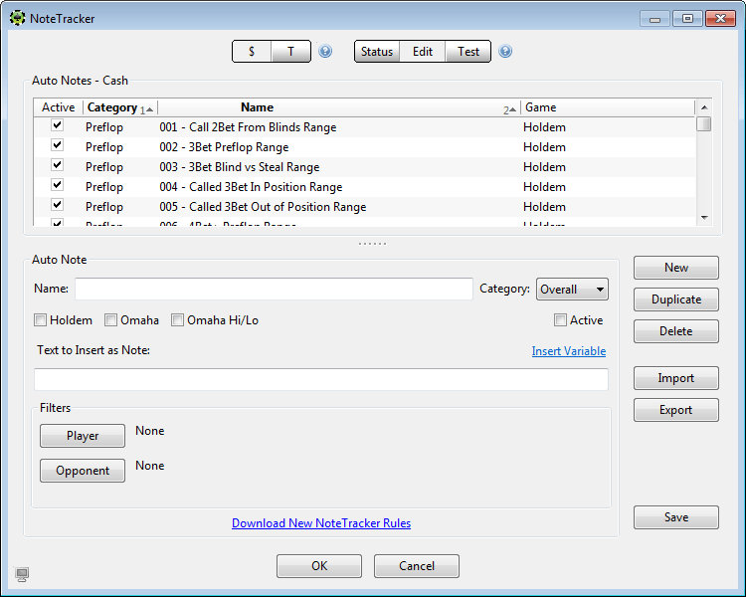Click the monitor icon at bottom-left corner

pyautogui.click(x=22, y=574)
